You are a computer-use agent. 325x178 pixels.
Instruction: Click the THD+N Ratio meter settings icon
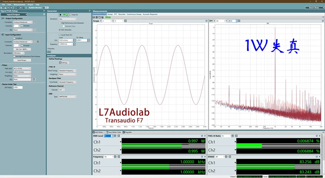236,136
